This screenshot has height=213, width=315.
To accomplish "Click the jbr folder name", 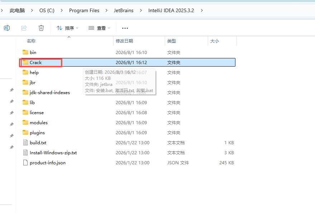I will (33, 82).
